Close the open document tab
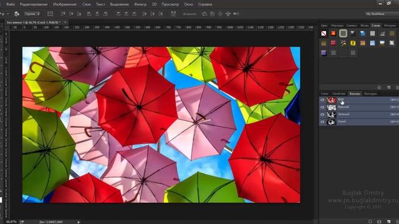 point(65,22)
